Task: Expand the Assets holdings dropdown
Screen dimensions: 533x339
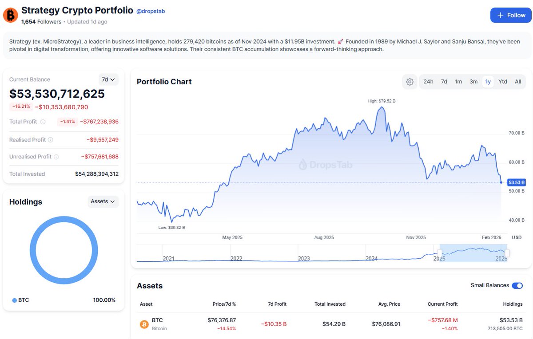Action: [103, 201]
